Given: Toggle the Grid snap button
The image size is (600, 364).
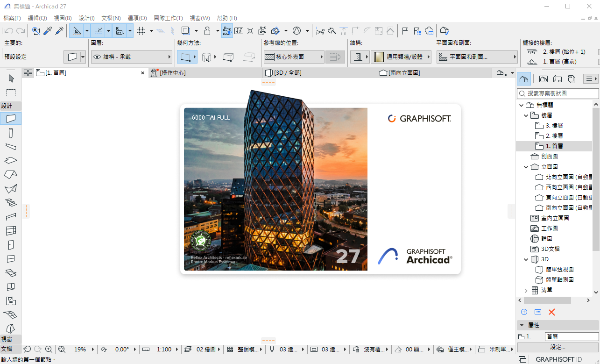Looking at the screenshot, I should (141, 31).
